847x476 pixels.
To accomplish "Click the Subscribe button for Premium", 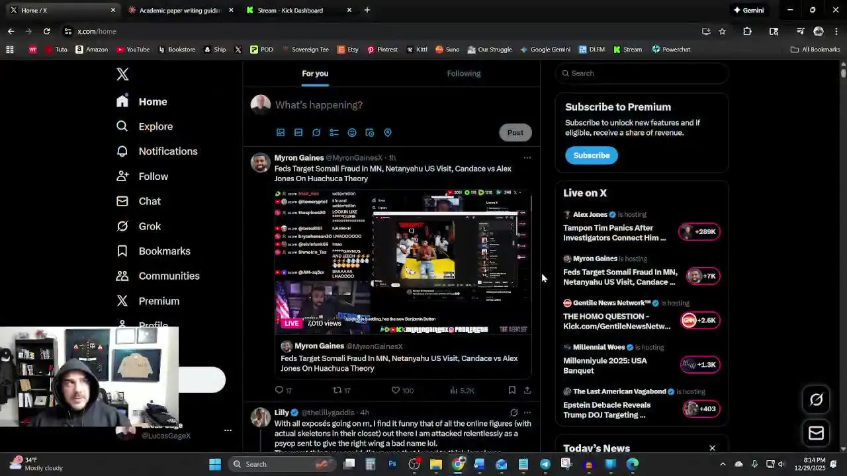I will click(x=592, y=155).
